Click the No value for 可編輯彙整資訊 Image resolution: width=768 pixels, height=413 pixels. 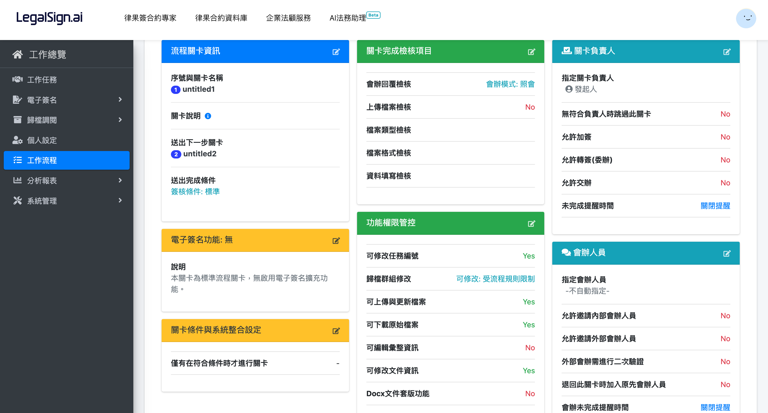coord(530,348)
